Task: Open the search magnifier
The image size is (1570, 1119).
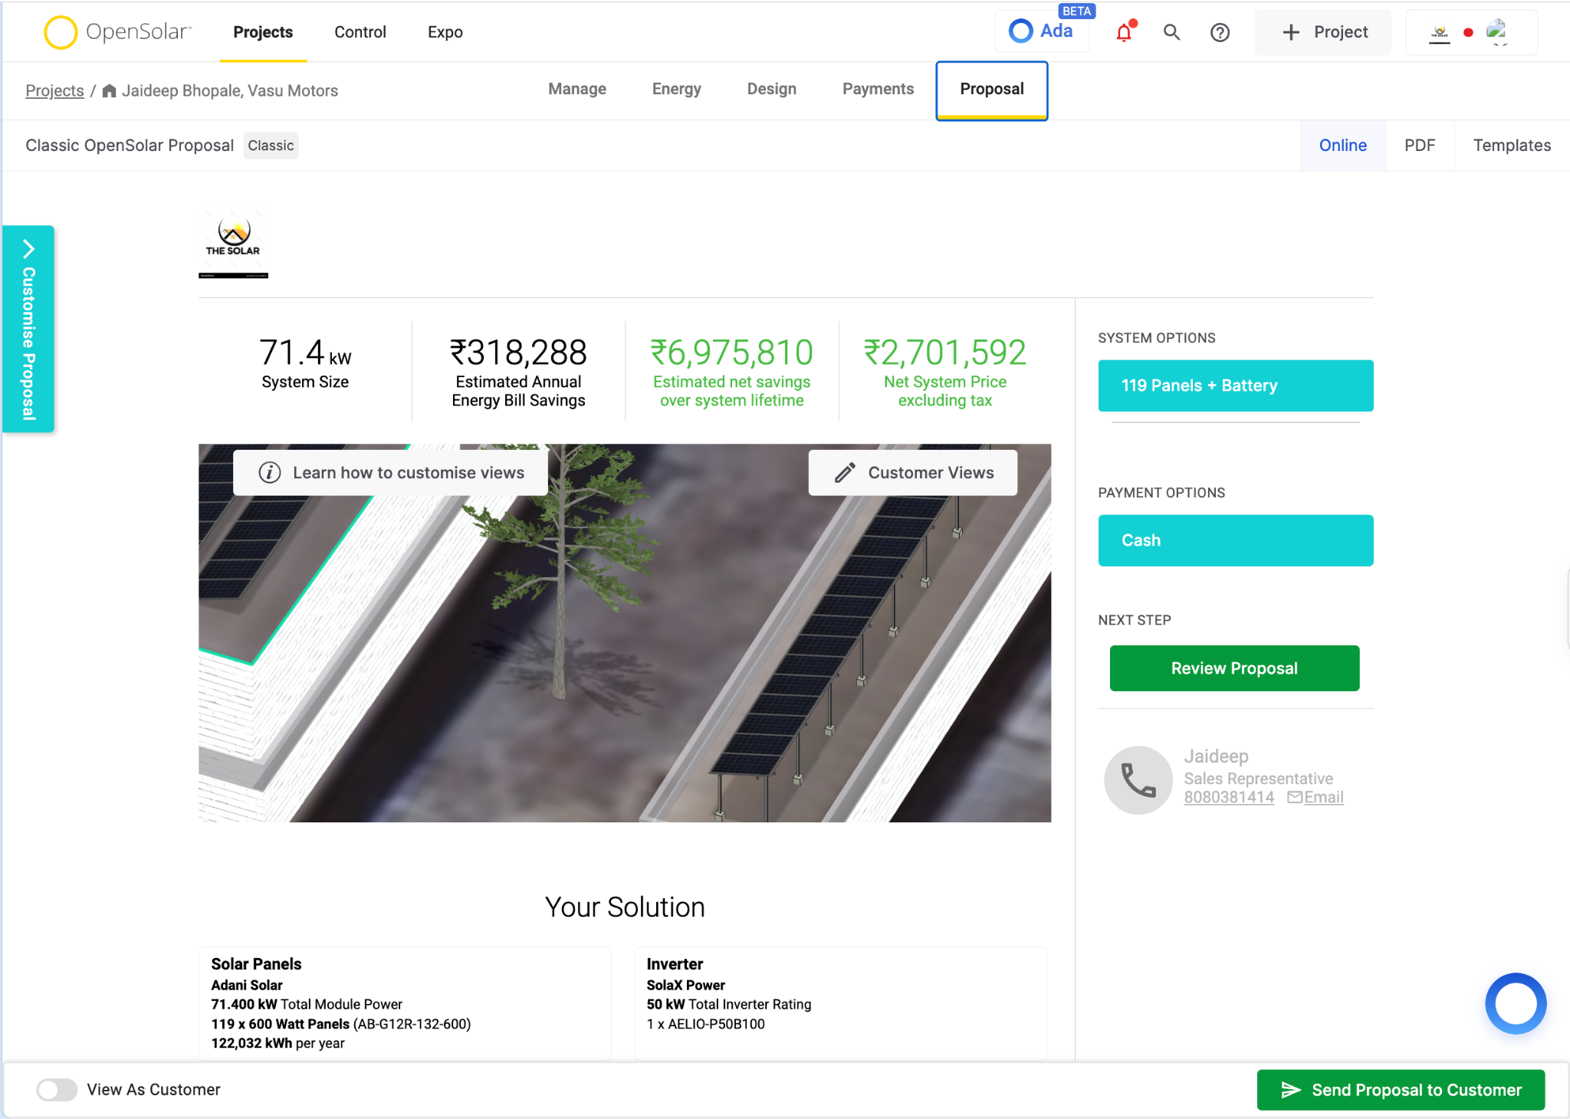Action: [x=1171, y=32]
